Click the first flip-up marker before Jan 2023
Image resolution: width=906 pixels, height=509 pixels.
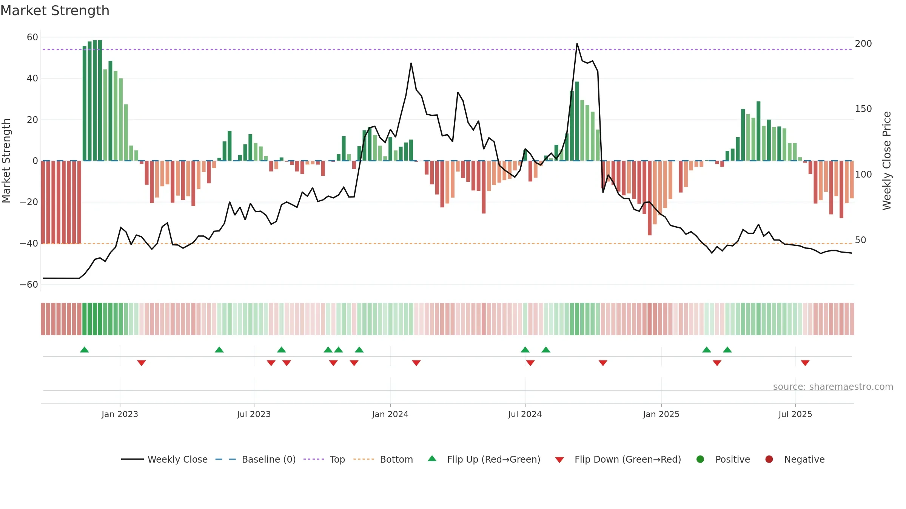85,350
